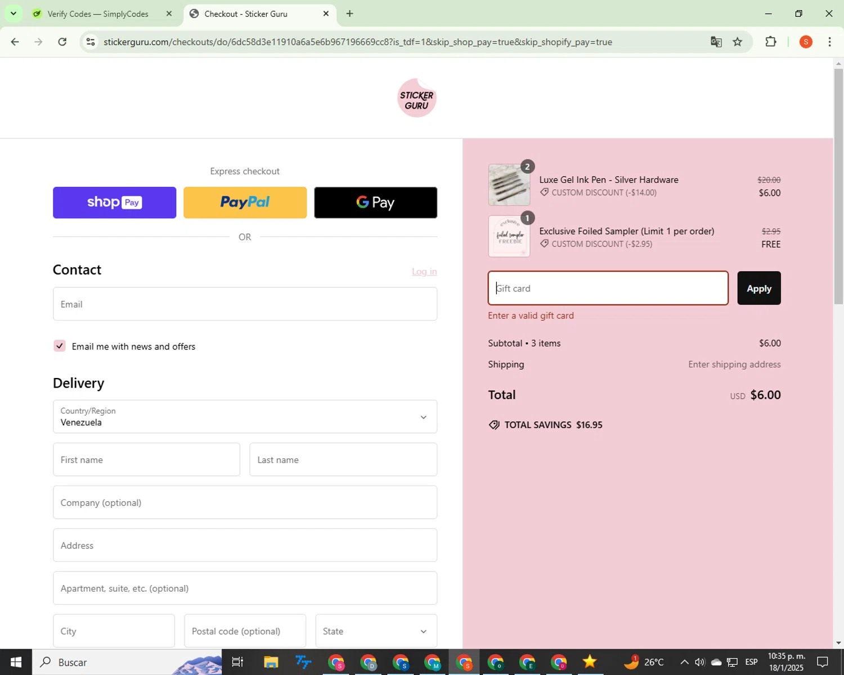Open the blue pen app on taskbar
844x675 pixels.
303,662
